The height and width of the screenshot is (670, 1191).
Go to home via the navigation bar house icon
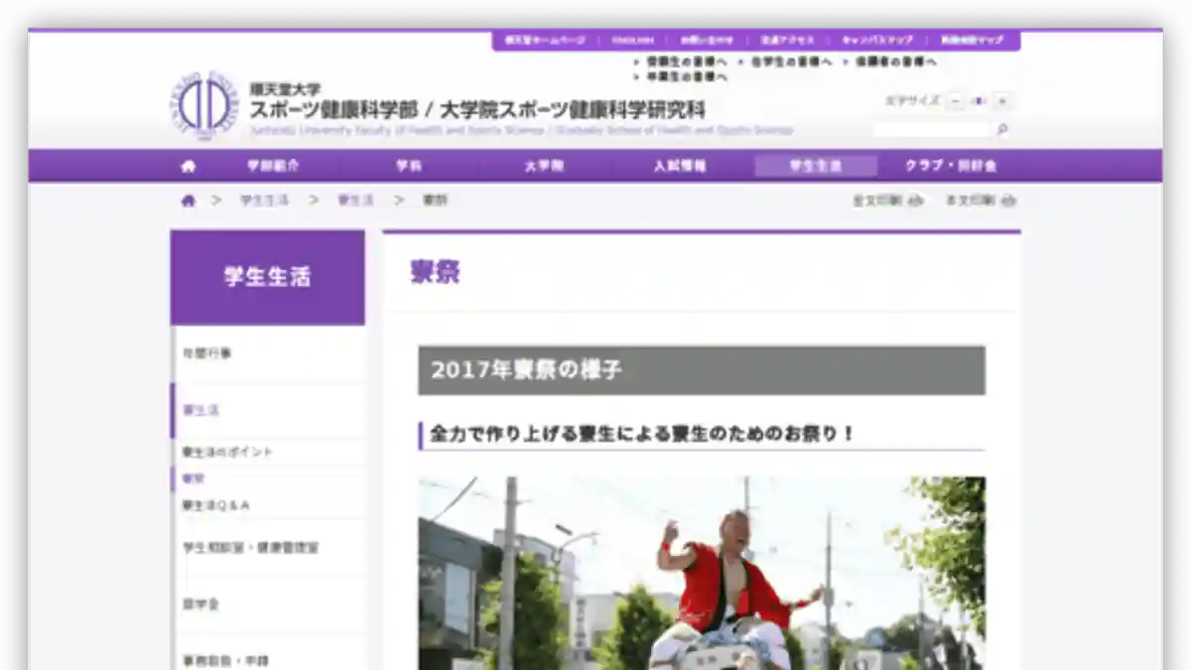tap(189, 166)
